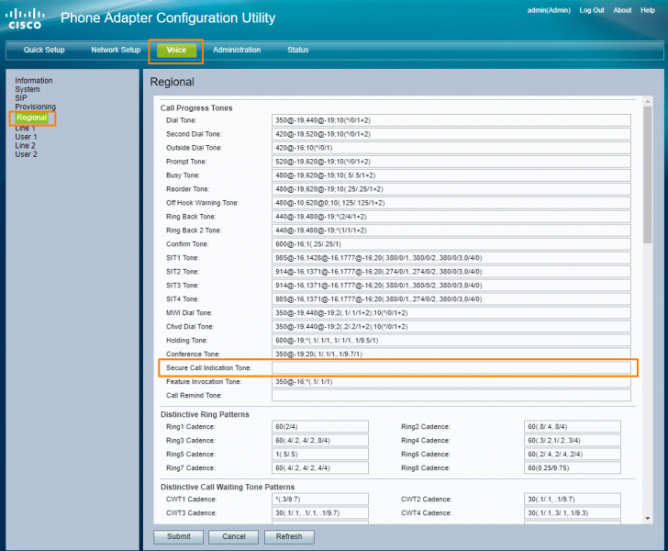The height and width of the screenshot is (551, 668).
Task: Click the empty Call Remind Tone field
Action: tap(451, 395)
